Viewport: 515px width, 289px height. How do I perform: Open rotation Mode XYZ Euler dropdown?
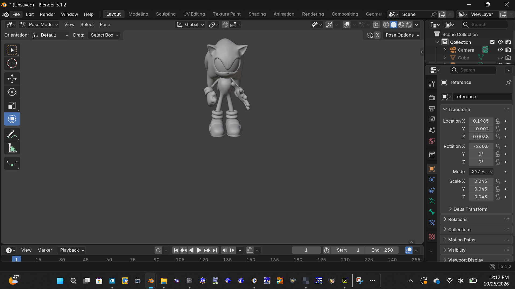pos(481,172)
